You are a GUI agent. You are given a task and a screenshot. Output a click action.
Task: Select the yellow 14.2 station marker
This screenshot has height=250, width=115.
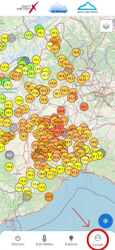(36, 60)
